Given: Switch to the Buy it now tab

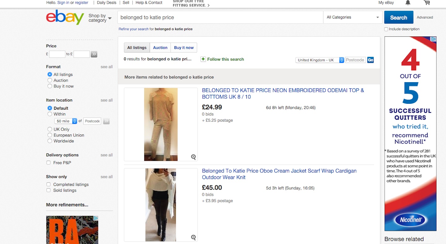Looking at the screenshot, I should (184, 48).
